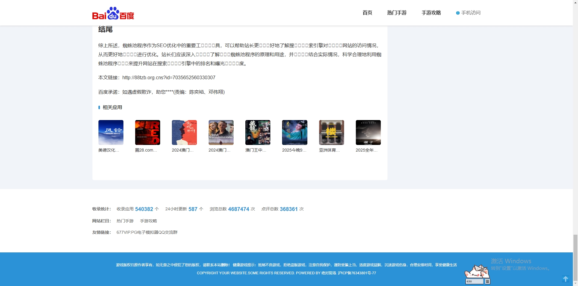Click the 540382 app count link

(x=144, y=209)
